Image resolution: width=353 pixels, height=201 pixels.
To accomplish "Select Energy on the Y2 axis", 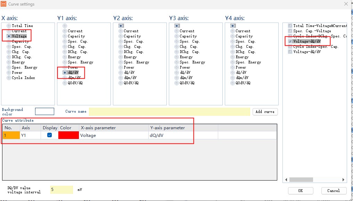I will pos(121,57).
